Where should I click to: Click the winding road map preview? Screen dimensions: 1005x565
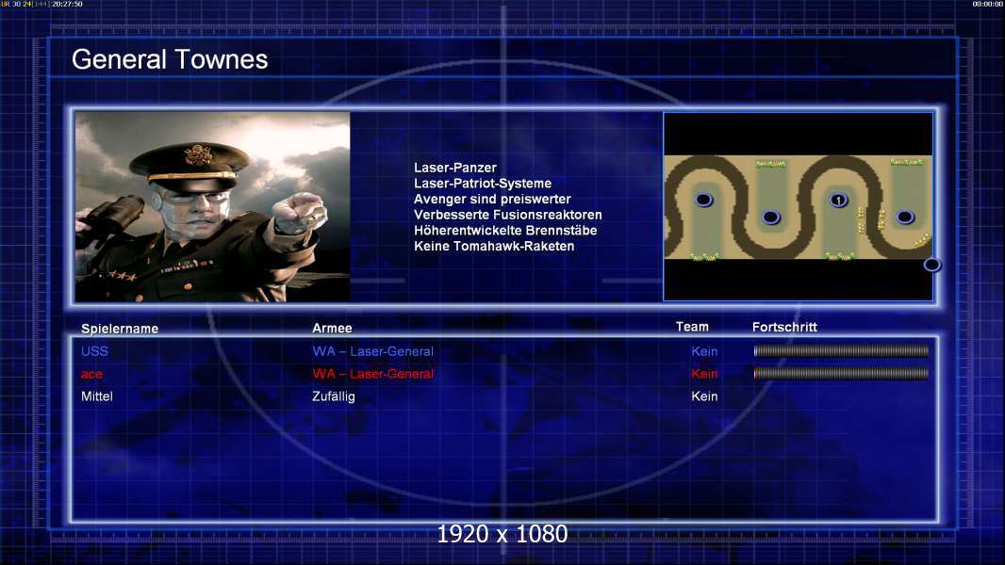(798, 206)
